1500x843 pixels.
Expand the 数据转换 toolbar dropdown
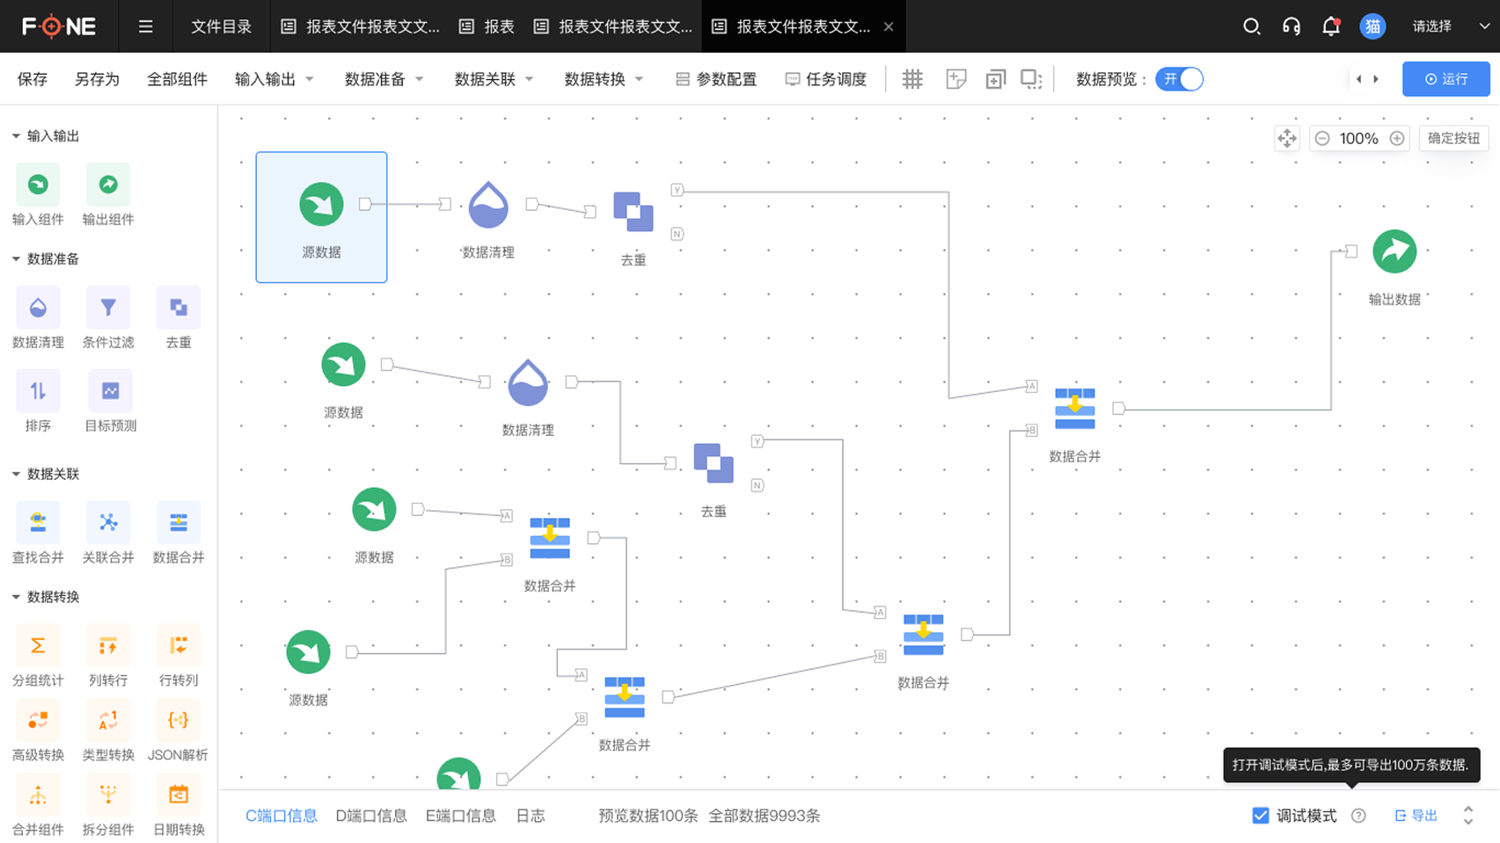604,79
